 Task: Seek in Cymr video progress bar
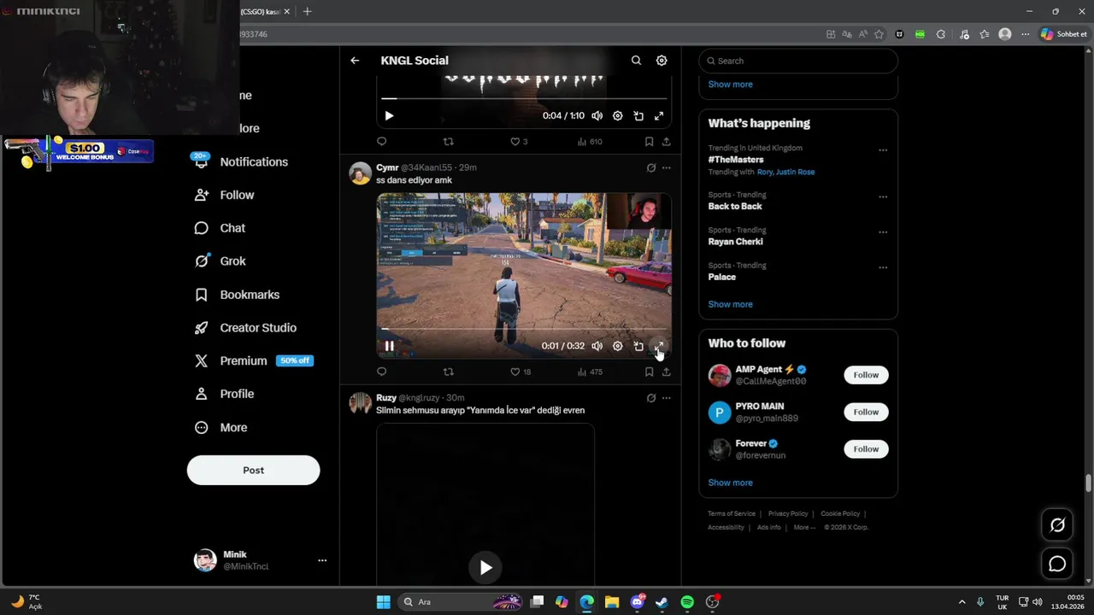(524, 329)
